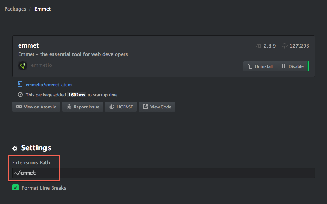The image size is (327, 204).
Task: Click the emmetio author avatar
Action: [22, 66]
